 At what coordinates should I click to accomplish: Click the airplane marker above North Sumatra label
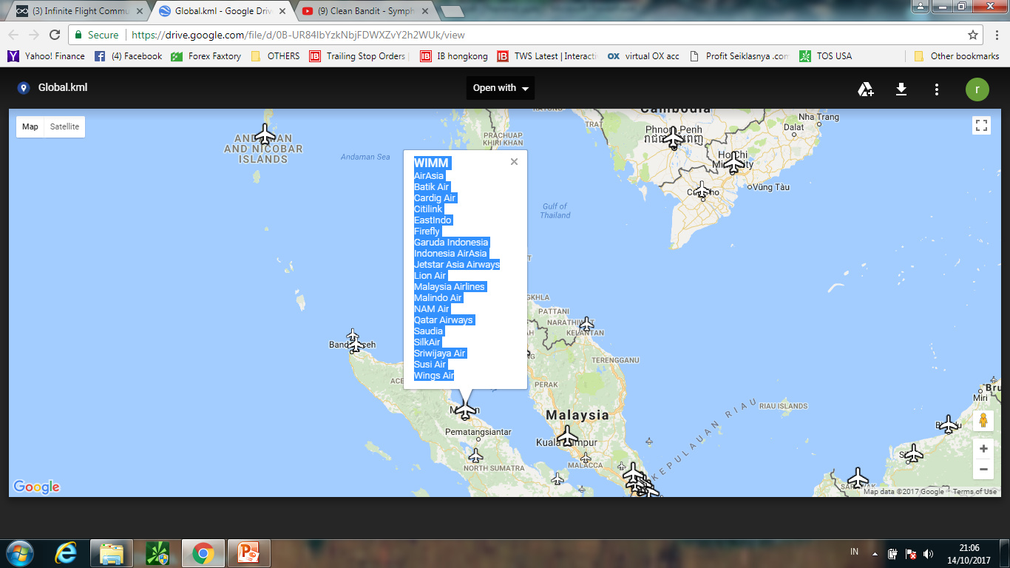pos(476,456)
